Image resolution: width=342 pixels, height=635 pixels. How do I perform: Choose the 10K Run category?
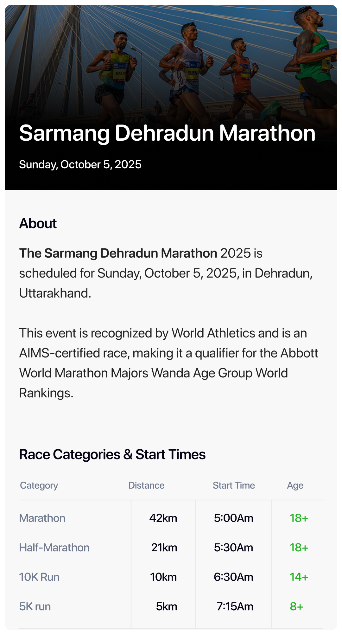[39, 577]
